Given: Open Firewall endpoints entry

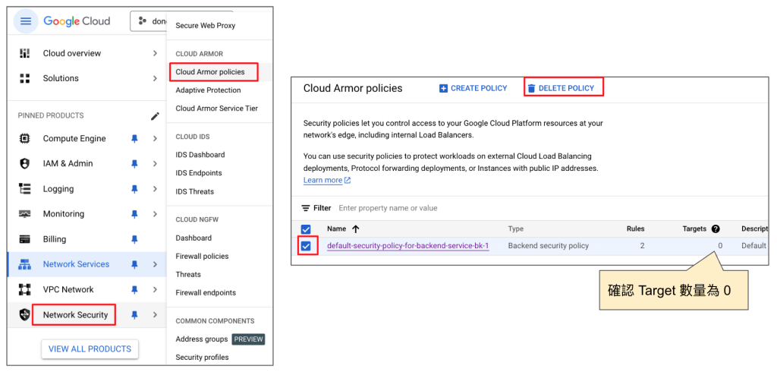Looking at the screenshot, I should click(206, 292).
